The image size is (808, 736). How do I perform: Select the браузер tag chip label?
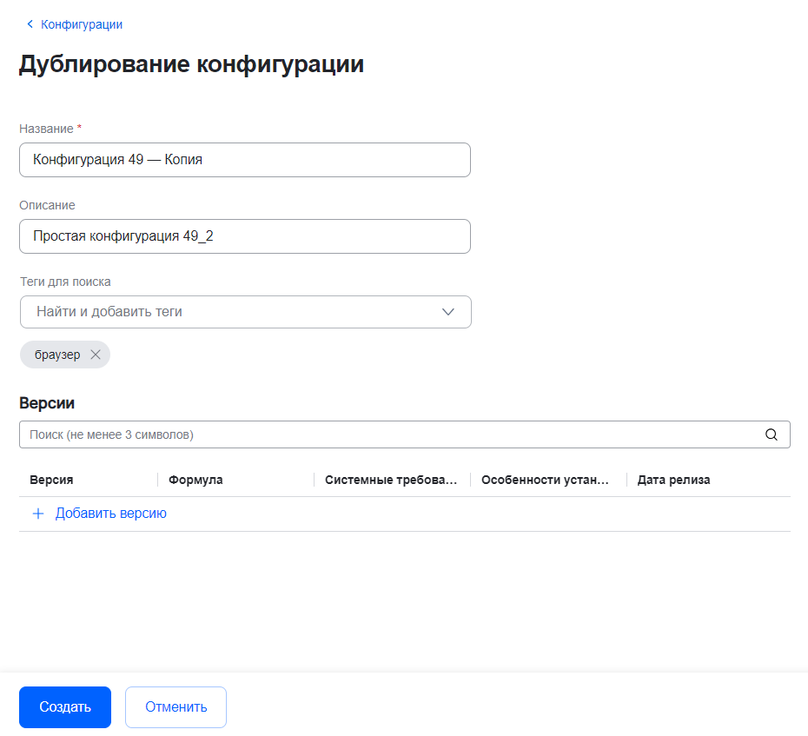tap(57, 355)
